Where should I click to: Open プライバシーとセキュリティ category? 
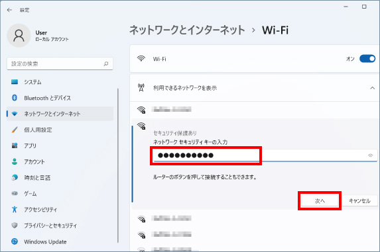pos(60,226)
